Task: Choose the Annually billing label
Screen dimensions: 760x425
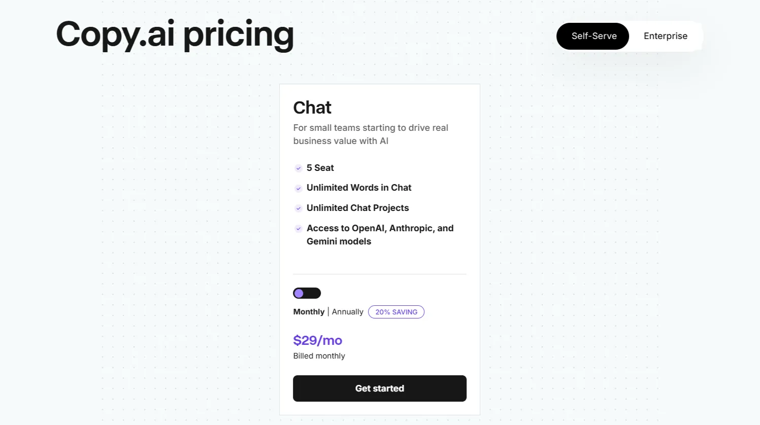Action: pyautogui.click(x=348, y=312)
